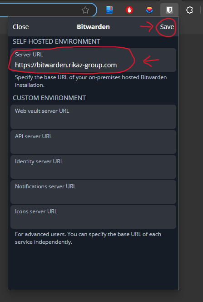Focus the Server URL input field
Screen dimensions: 203x302
[x=93, y=60]
